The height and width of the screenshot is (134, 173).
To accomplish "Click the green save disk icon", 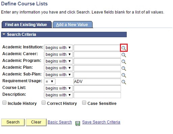I will (78, 123).
